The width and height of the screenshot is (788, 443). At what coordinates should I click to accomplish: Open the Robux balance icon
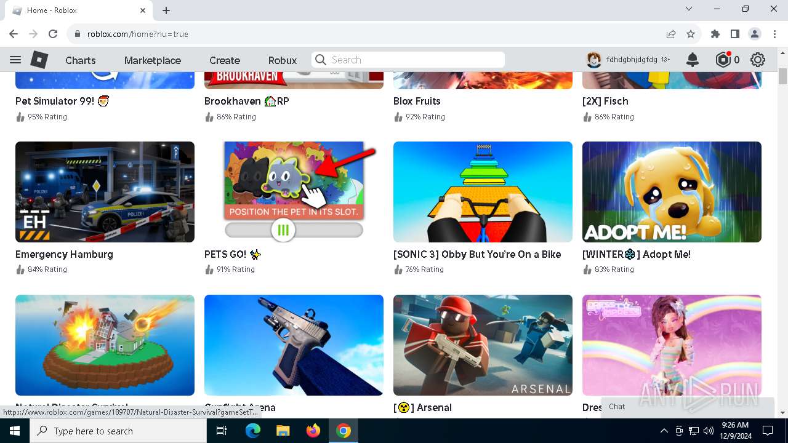pyautogui.click(x=723, y=60)
